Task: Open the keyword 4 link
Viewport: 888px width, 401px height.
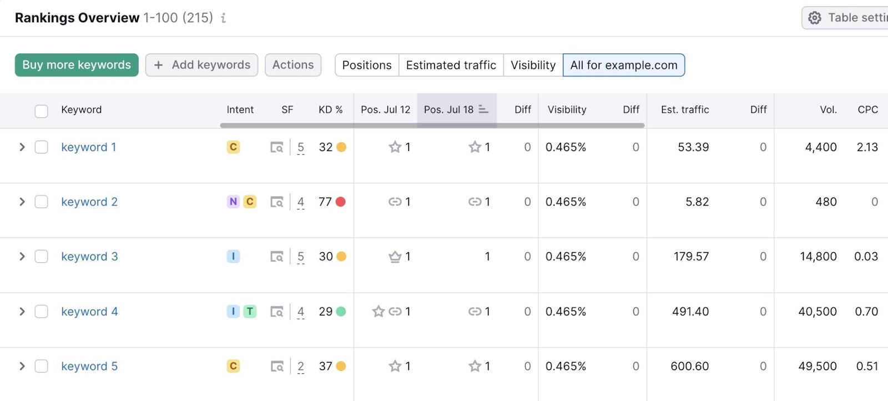Action: pos(89,312)
